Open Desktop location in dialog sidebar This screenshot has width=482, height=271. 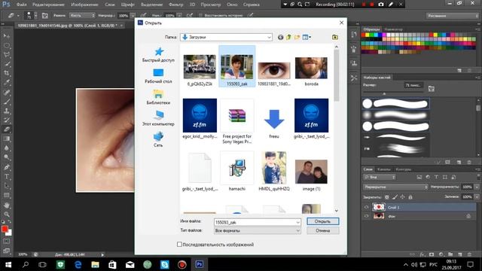[x=158, y=76]
